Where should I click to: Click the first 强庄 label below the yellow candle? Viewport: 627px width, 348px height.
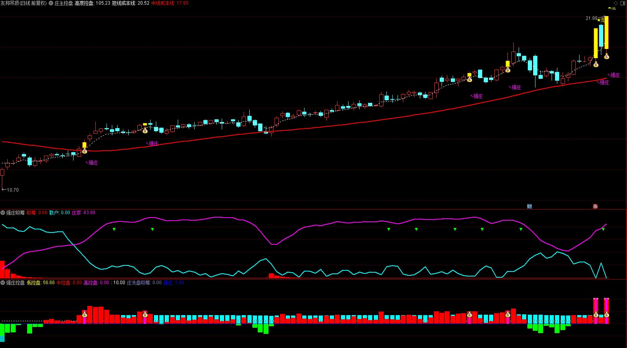click(x=92, y=163)
